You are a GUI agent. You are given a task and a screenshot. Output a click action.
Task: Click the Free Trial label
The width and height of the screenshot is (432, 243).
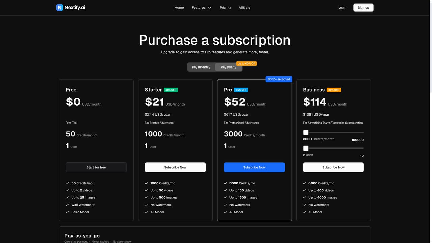pyautogui.click(x=72, y=123)
